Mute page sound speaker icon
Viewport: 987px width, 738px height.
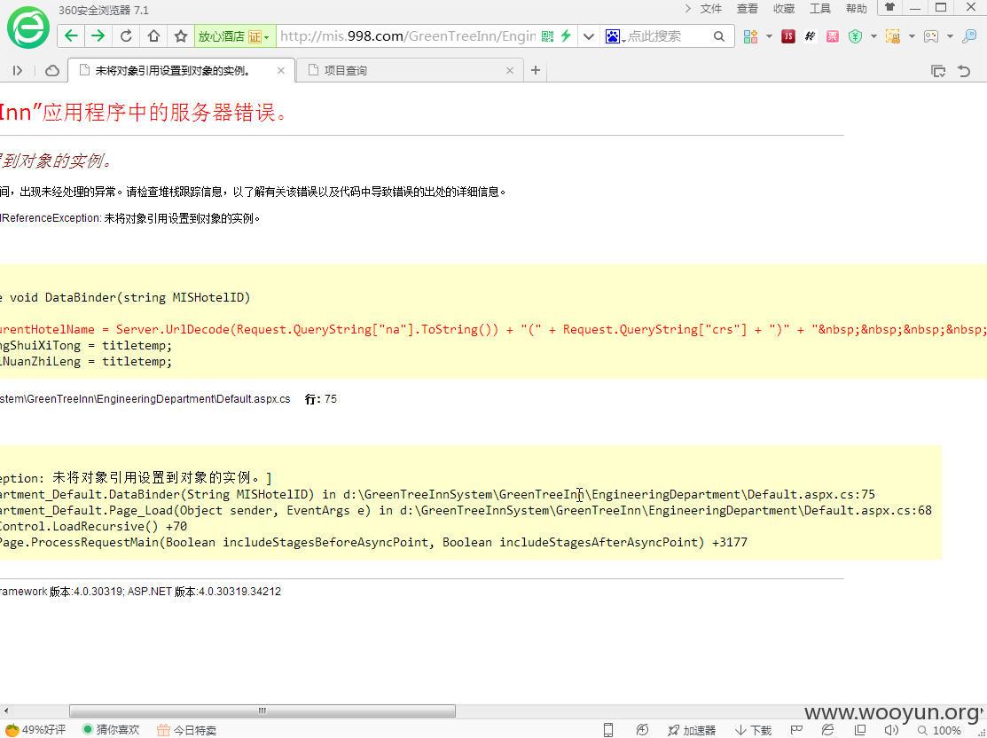pos(890,729)
